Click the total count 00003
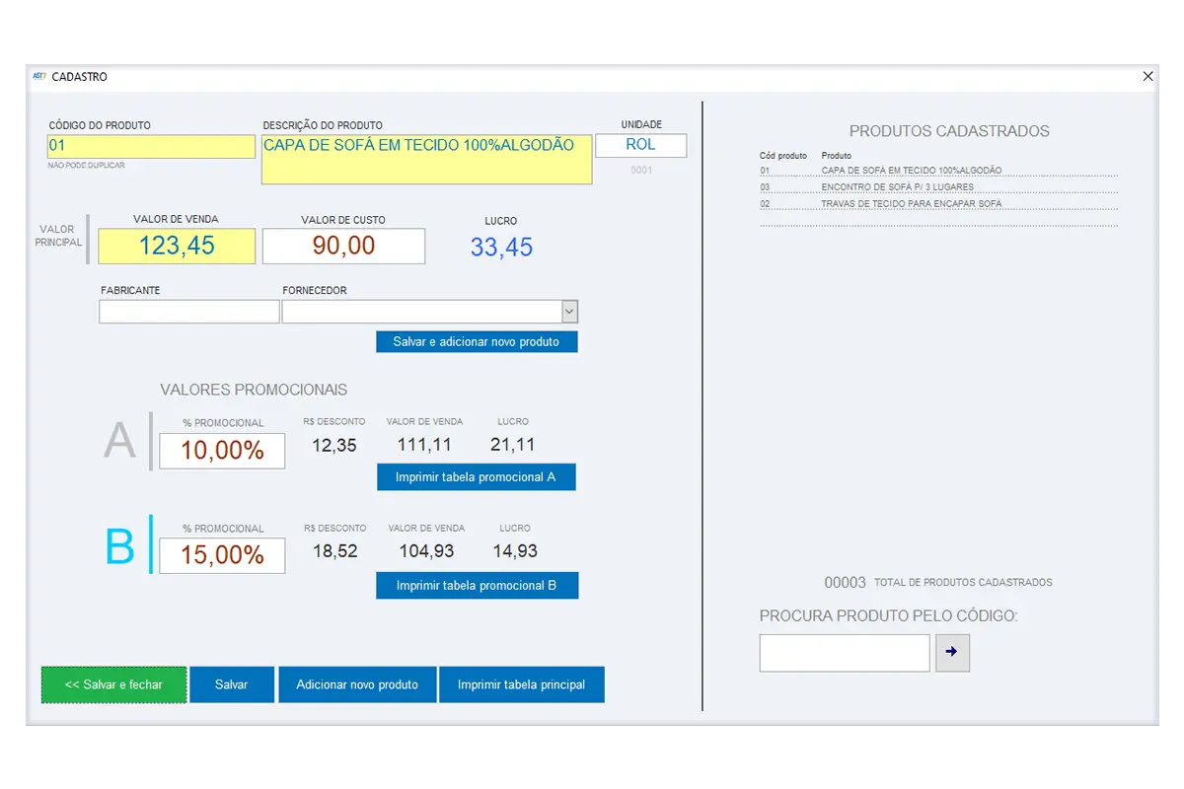 coord(845,583)
